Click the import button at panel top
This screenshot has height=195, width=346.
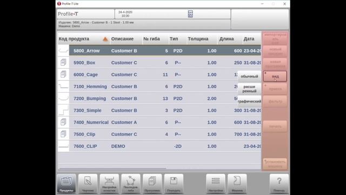click(275, 38)
